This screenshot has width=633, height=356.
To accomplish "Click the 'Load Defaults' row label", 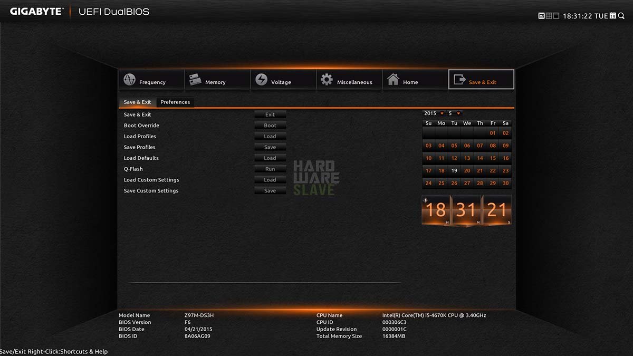I will point(141,158).
